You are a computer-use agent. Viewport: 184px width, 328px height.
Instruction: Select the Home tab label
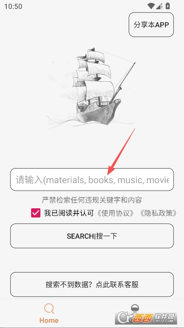pos(49,320)
